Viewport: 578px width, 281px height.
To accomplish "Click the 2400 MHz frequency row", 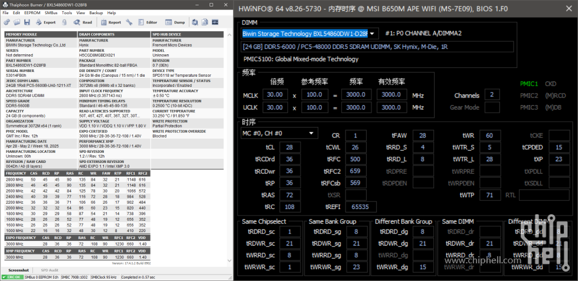I will tap(77, 197).
